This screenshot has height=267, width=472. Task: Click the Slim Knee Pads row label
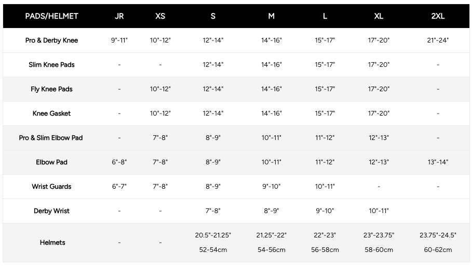pos(51,65)
